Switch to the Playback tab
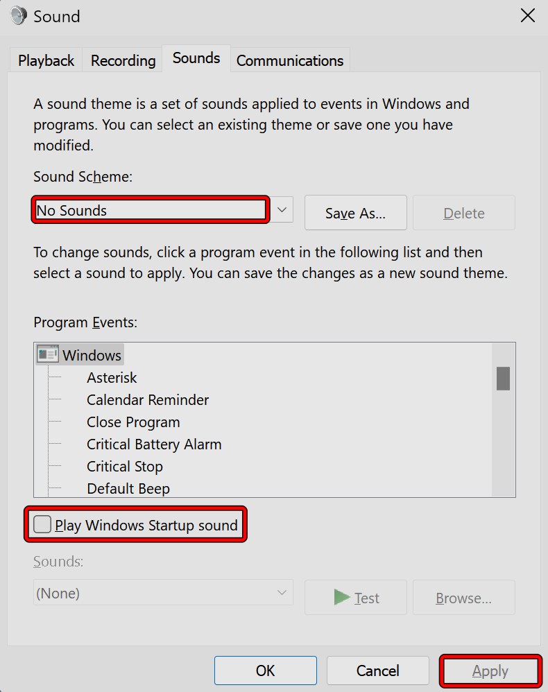Screen dimensions: 548x692 point(46,60)
